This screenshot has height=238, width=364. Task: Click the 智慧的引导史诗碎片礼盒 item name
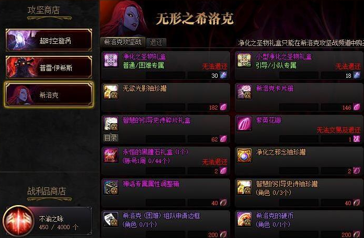pyautogui.click(x=157, y=120)
